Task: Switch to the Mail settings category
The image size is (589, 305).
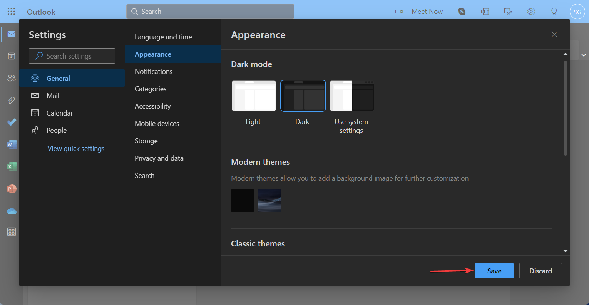Action: pos(53,96)
